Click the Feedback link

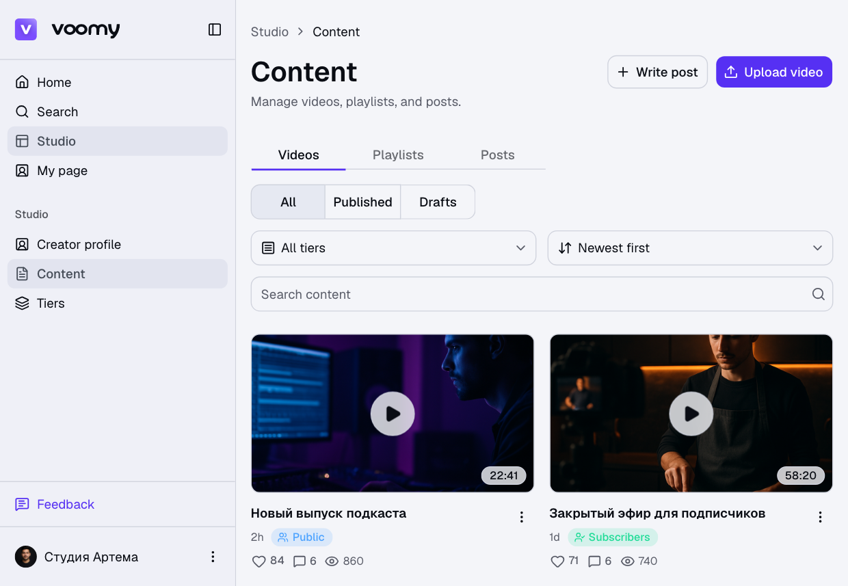coord(55,504)
